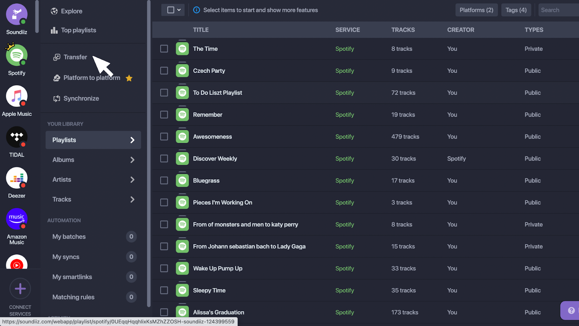Image resolution: width=579 pixels, height=326 pixels.
Task: Click the '479 tracks' cell for Awesomeness
Action: [405, 137]
